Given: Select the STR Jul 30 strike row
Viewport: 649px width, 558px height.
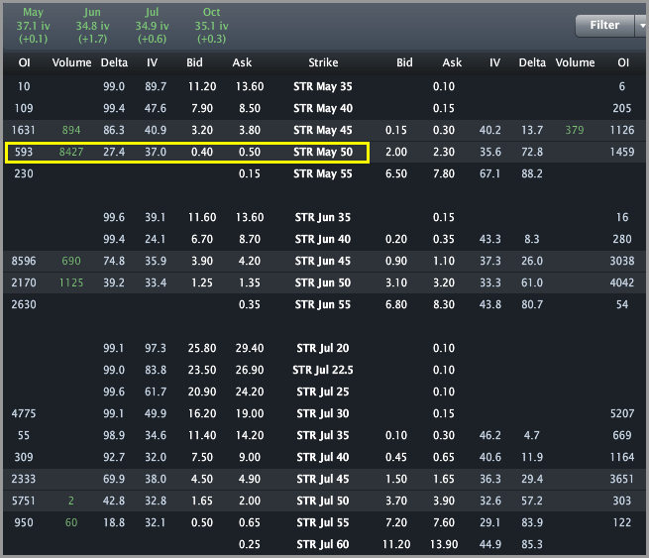Looking at the screenshot, I should [325, 413].
